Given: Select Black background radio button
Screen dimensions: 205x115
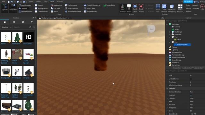Looking at the screenshot, I should [20, 114].
